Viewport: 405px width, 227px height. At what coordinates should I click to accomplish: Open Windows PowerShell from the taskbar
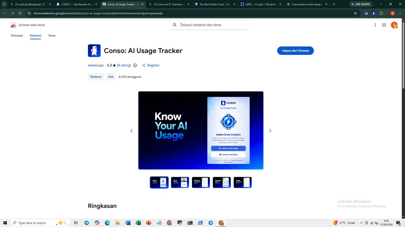(x=200, y=223)
